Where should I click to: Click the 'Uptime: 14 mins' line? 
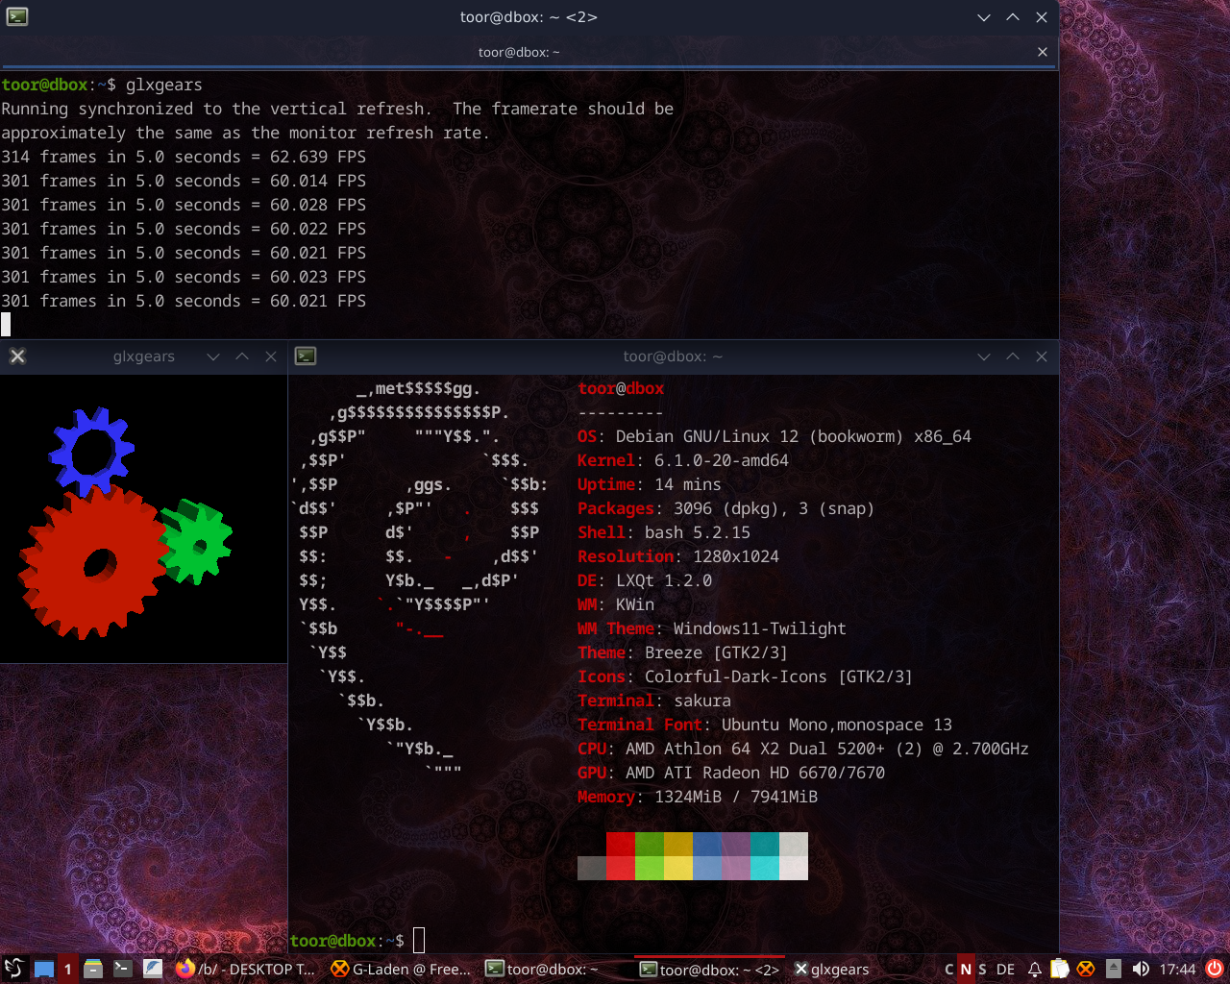[x=650, y=484]
